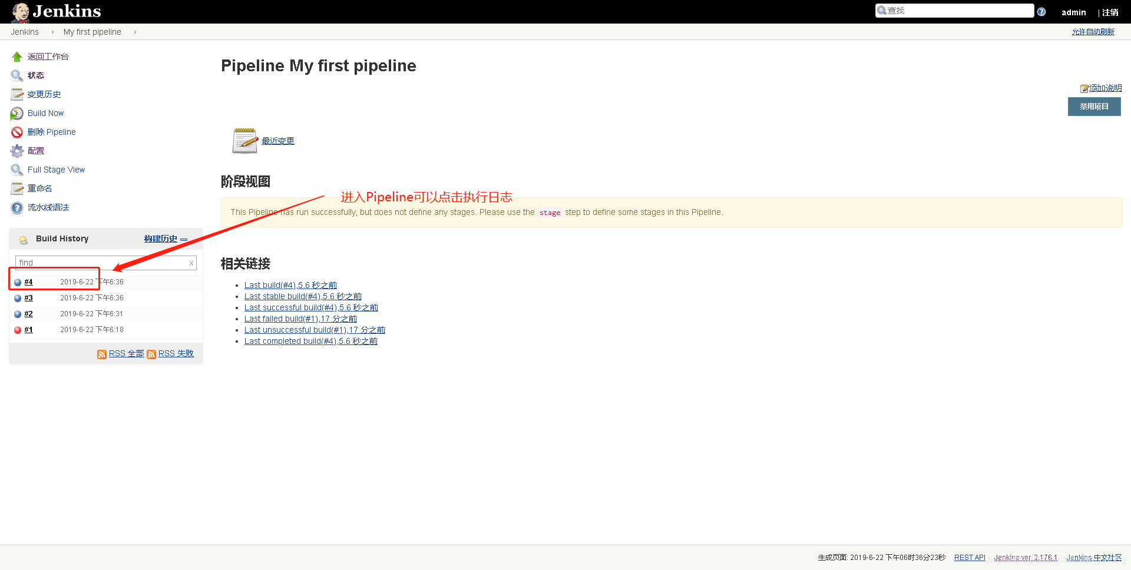Click the green up arrow icon for 返回工作台
The image size is (1131, 570).
point(16,57)
